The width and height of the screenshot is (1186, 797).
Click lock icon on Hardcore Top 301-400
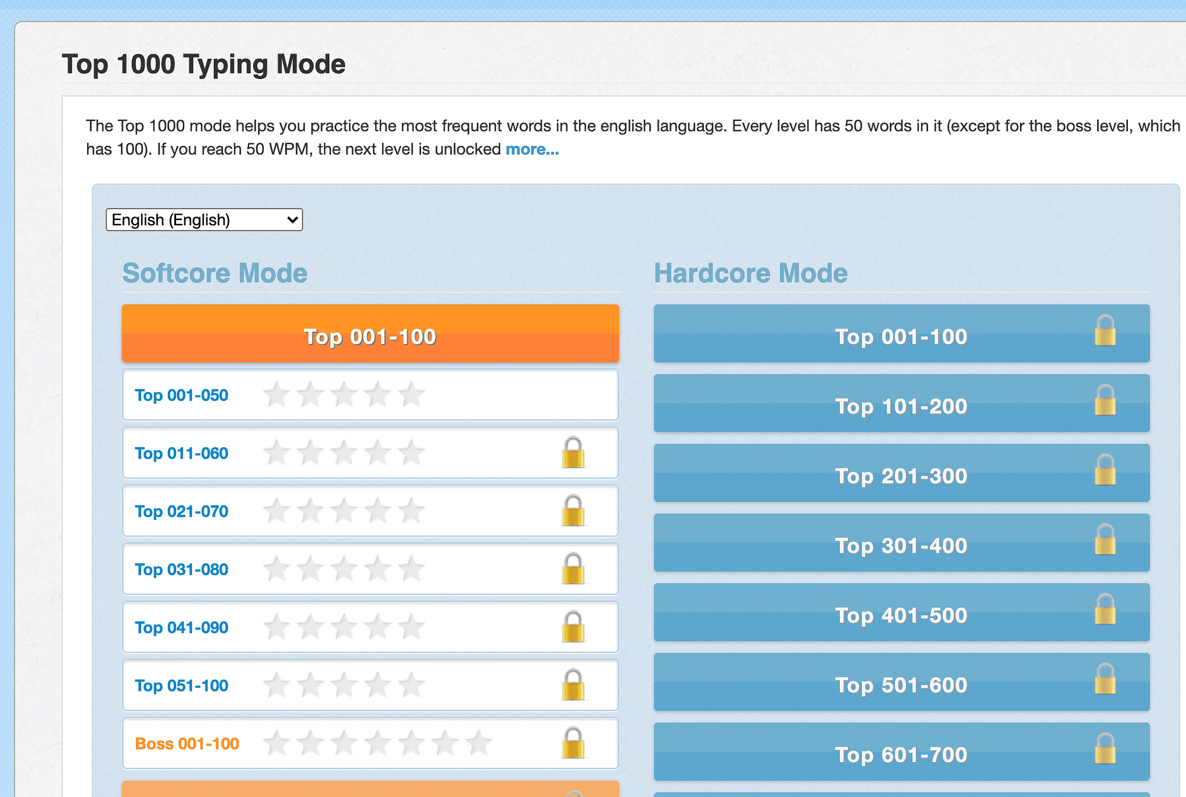coord(1105,540)
